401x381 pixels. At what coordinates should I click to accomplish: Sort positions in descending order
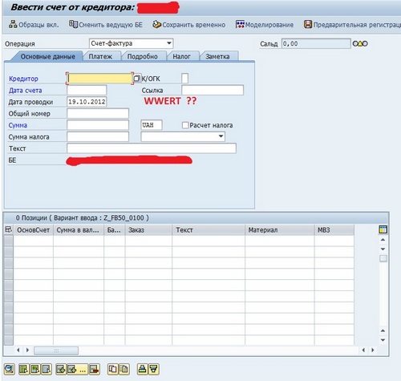click(x=154, y=369)
